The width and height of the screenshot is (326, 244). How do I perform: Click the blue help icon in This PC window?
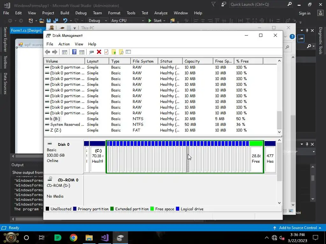292,37
